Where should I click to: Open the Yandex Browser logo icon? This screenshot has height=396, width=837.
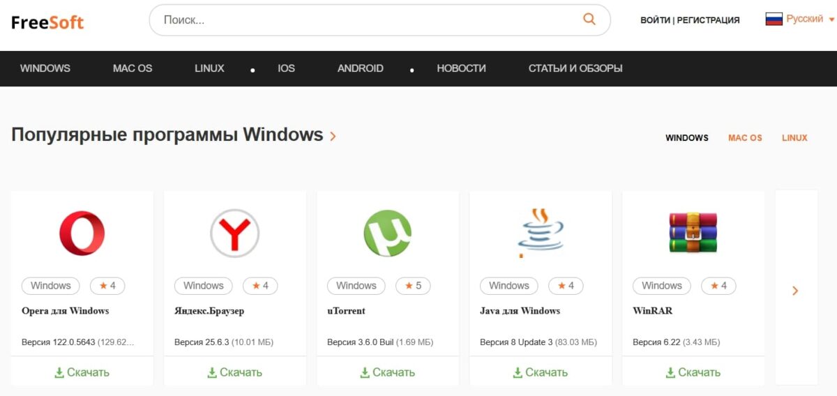coord(235,234)
